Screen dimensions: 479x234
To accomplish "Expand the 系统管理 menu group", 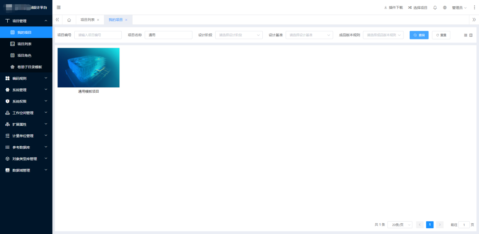I will tap(26, 90).
